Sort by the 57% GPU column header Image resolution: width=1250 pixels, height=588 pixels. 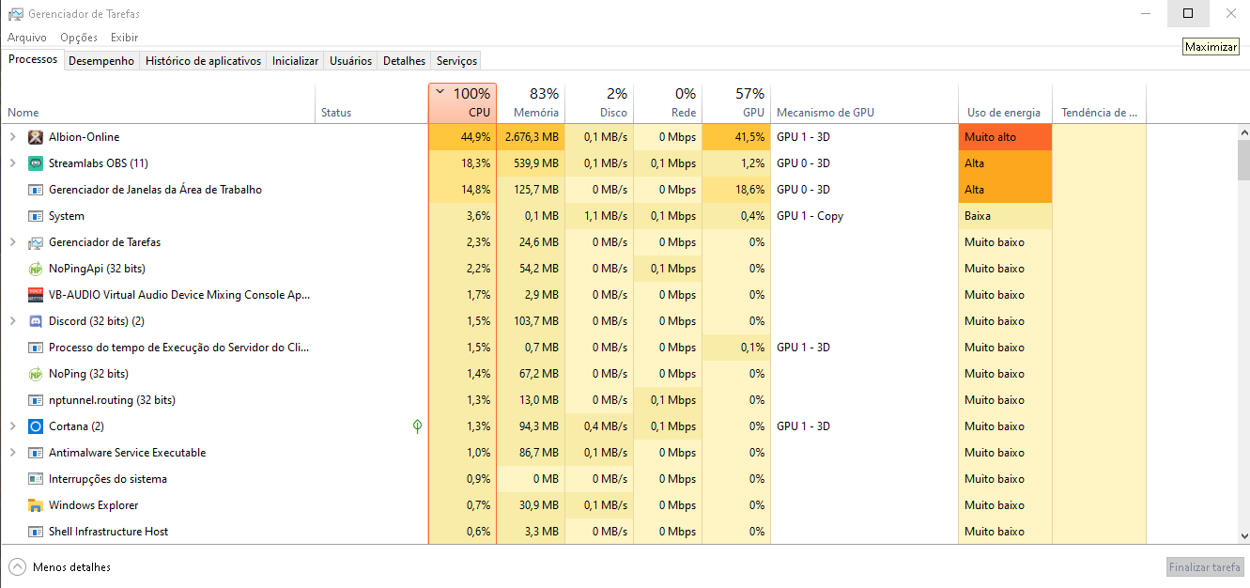(x=736, y=103)
